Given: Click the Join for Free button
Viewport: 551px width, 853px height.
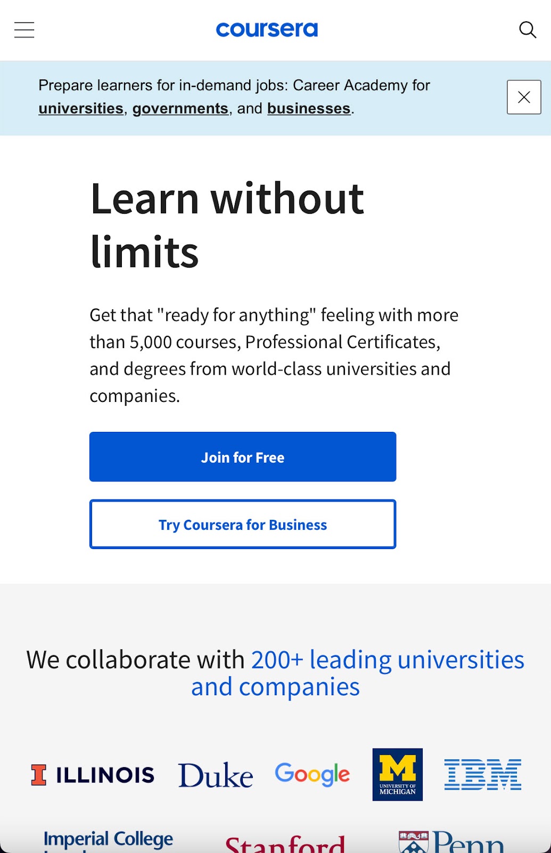Looking at the screenshot, I should point(243,457).
